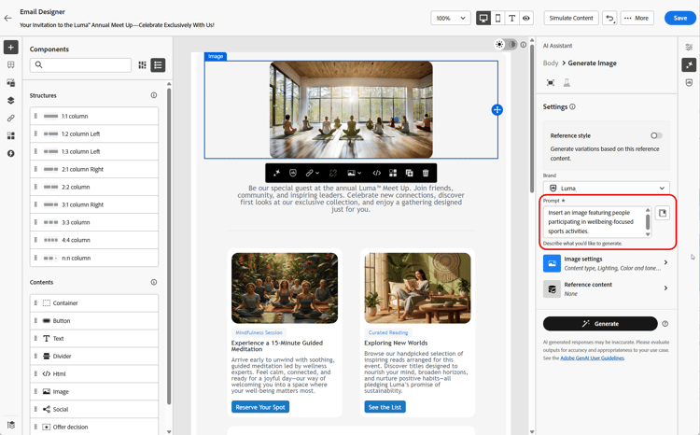Viewport: 700px width, 435px height.
Task: Open the Links panel in left sidebar
Action: tap(11, 119)
